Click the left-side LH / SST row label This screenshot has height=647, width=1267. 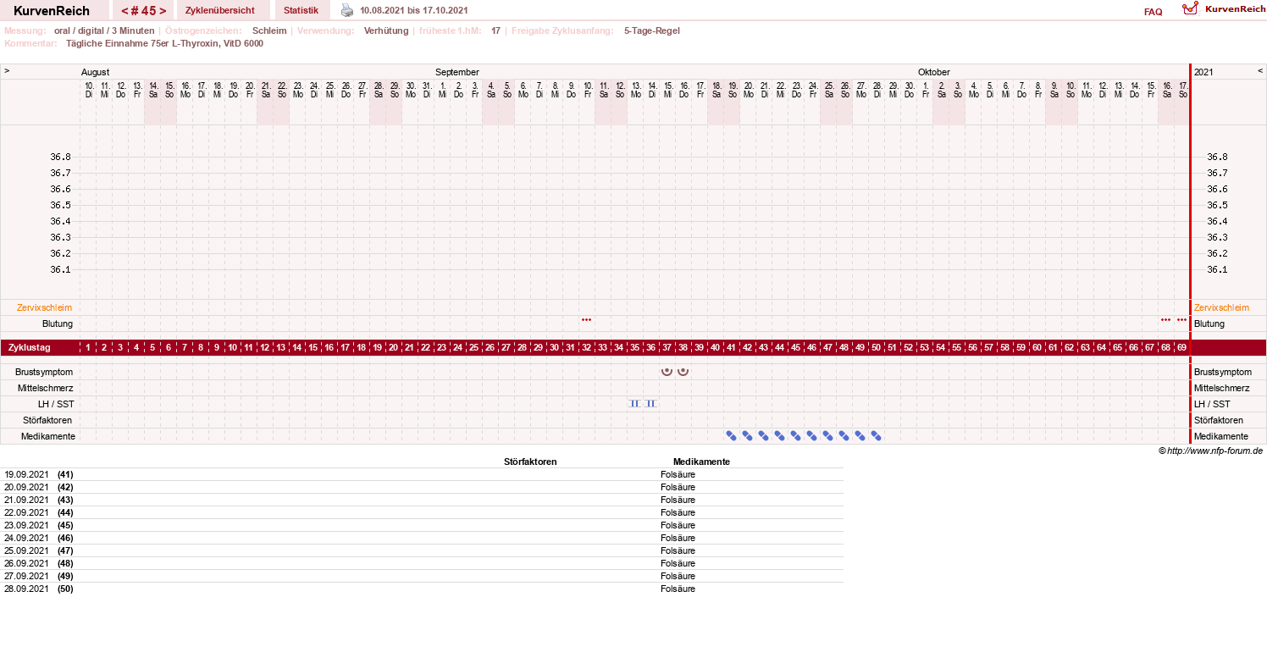click(x=56, y=404)
